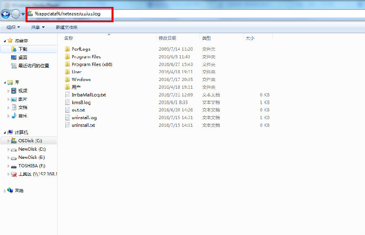Image resolution: width=365 pixels, height=235 pixels.
Task: Click the OSDisk (C:) drive icon
Action: 14,141
